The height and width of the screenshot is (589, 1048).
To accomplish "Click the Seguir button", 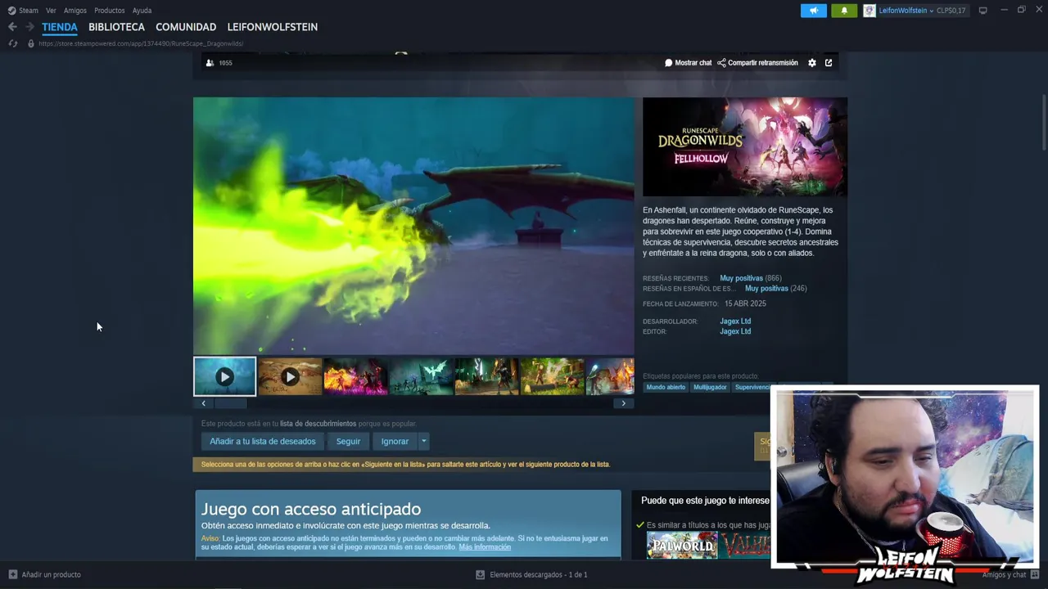I will tap(348, 441).
